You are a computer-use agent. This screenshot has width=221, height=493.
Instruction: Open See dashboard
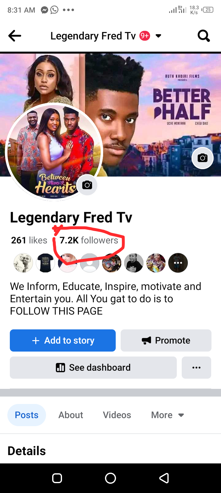tap(93, 368)
